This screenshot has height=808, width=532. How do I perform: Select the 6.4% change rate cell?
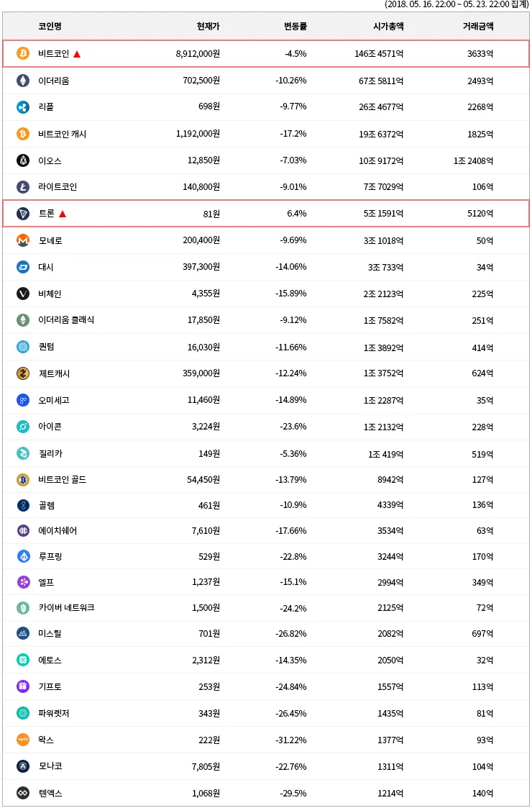coord(297,214)
